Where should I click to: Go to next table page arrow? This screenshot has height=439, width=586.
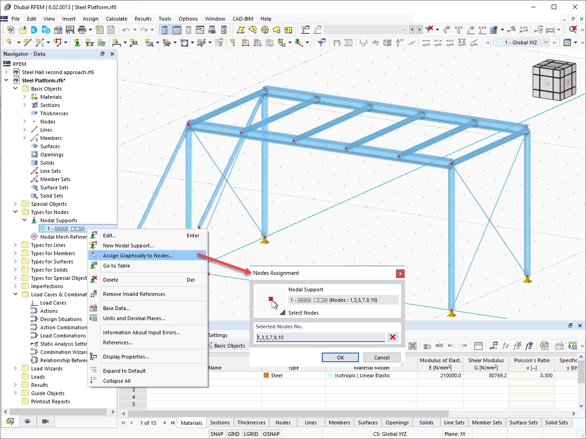(x=165, y=423)
